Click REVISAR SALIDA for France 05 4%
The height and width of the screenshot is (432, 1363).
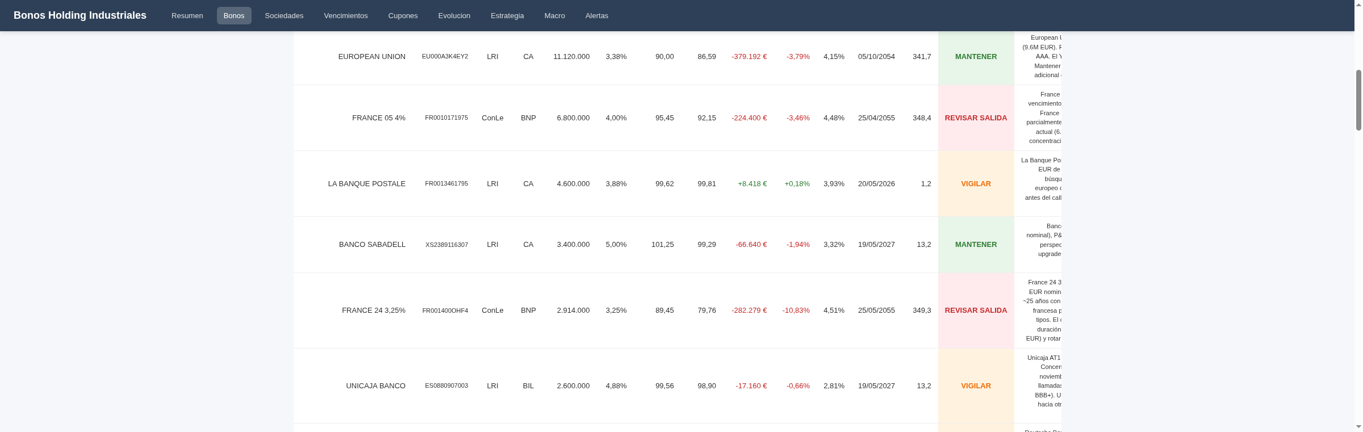pos(976,118)
